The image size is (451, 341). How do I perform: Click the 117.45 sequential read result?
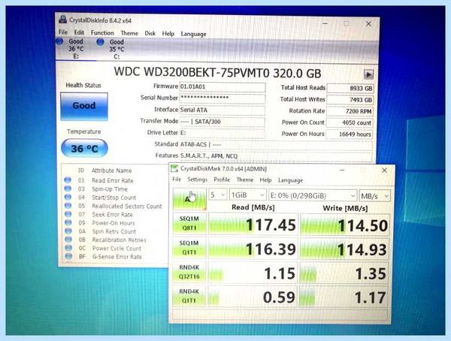tap(253, 224)
